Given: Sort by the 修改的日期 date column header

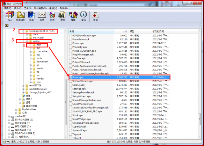Looking at the screenshot, I should point(161,31).
